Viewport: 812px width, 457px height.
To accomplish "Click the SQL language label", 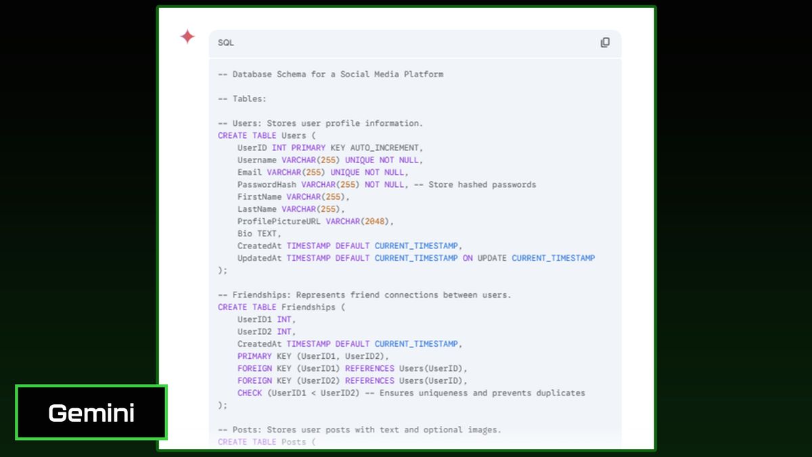I will pos(224,42).
